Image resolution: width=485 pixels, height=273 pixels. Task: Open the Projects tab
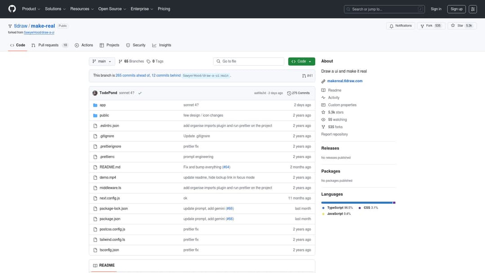pyautogui.click(x=110, y=45)
